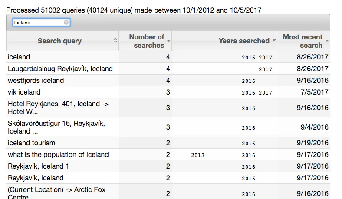Screen dimensions: 342x199
Task: Select Skólavörðustígur 16, Reykjavík row
Action: (x=168, y=127)
